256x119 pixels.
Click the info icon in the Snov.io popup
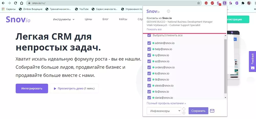(168, 11)
